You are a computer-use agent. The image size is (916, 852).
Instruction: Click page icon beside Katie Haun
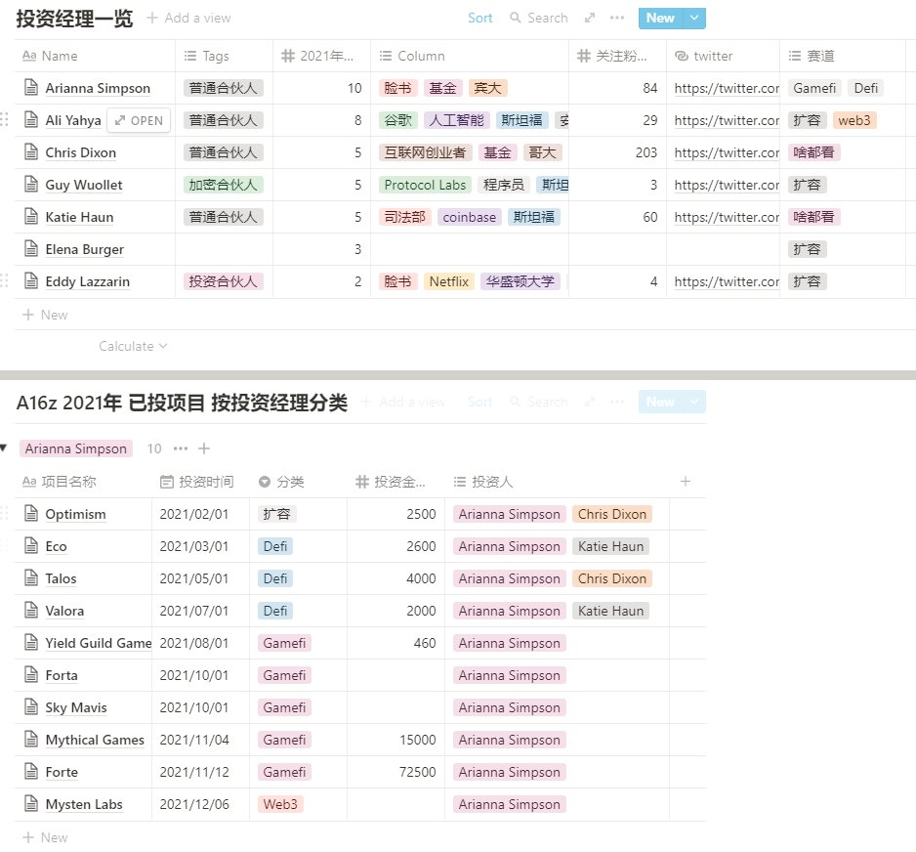point(31,216)
